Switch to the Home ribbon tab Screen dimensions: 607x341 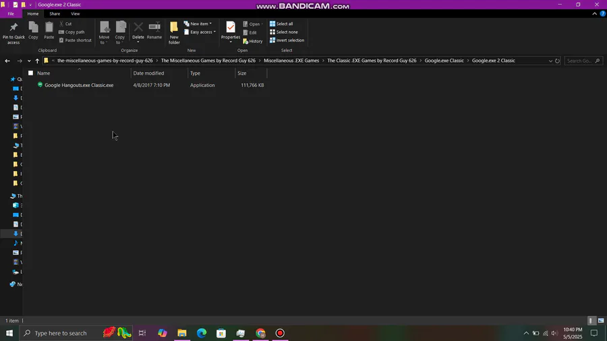pos(33,14)
